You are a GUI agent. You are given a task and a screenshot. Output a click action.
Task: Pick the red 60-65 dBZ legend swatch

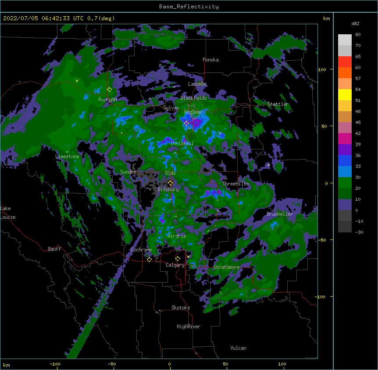pos(345,62)
